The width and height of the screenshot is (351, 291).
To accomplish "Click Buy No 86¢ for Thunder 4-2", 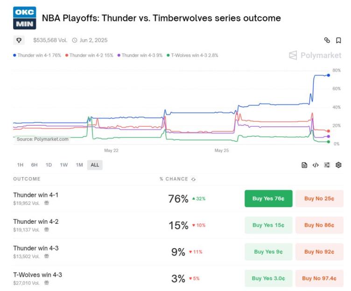I will tap(319, 225).
